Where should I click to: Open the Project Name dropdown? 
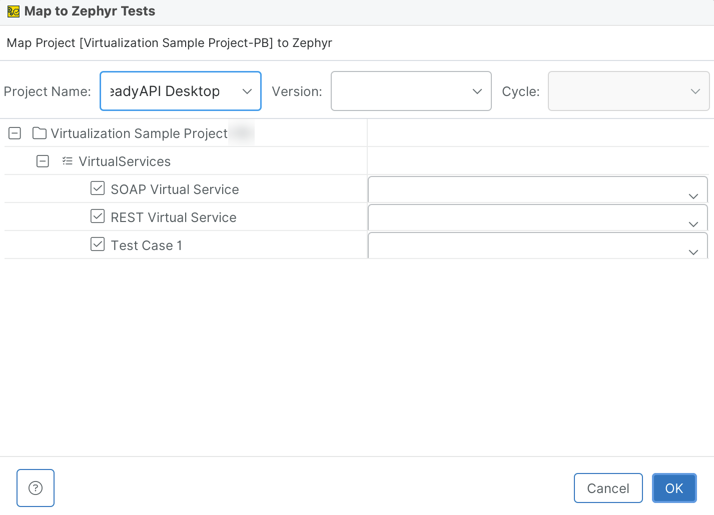181,91
